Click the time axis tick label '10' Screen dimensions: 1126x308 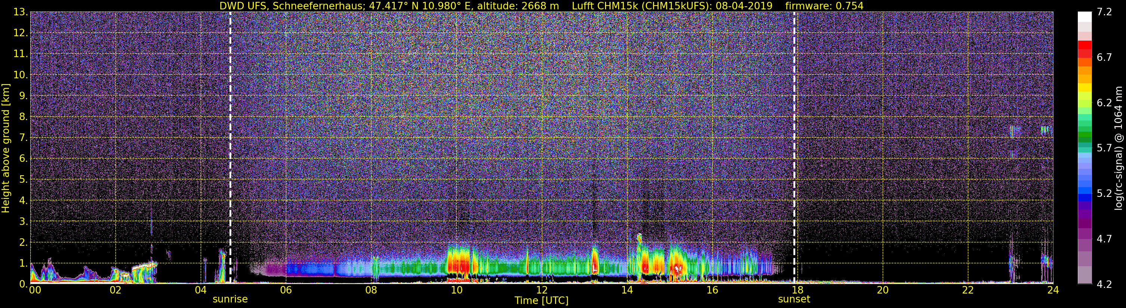click(x=456, y=290)
